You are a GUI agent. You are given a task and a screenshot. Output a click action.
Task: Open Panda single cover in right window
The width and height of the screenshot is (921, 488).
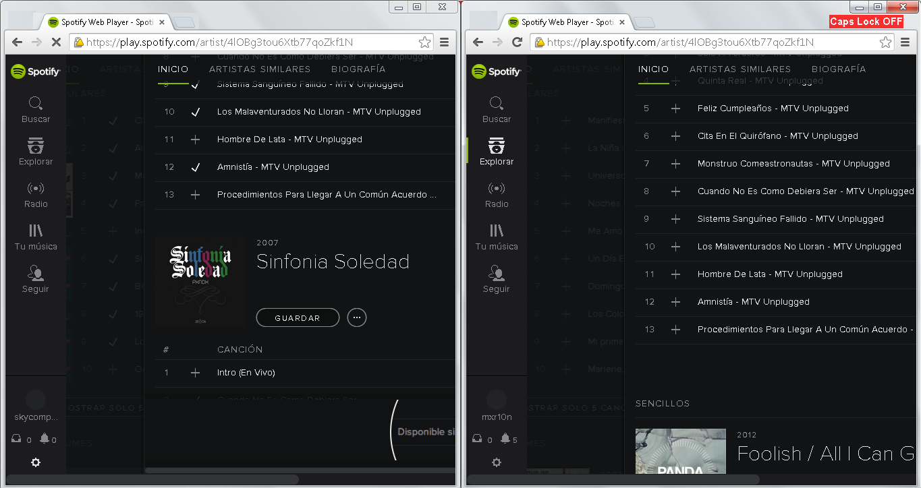[x=681, y=451]
